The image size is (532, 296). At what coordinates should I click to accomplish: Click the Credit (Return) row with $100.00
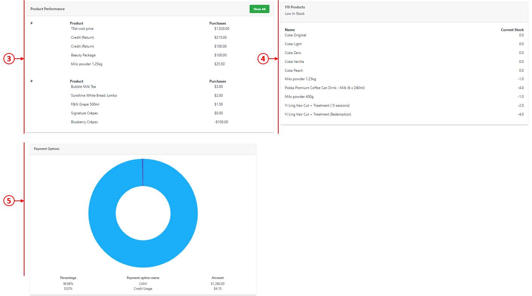[x=150, y=46]
